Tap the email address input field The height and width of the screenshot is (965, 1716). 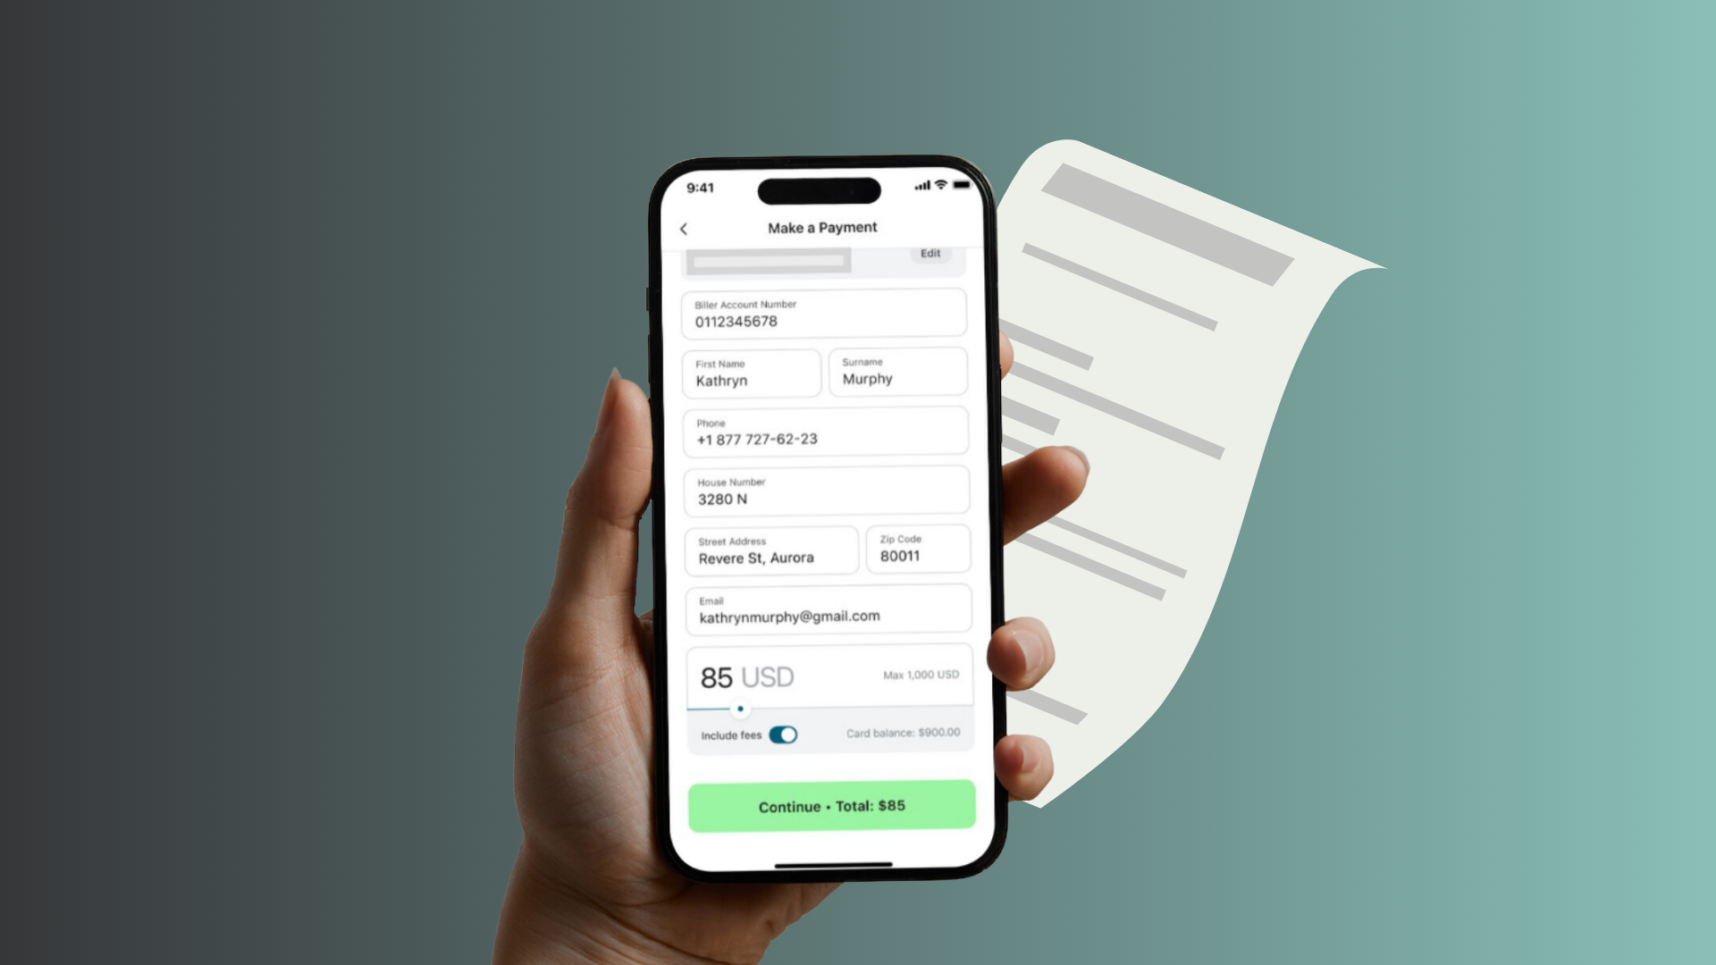pos(825,610)
